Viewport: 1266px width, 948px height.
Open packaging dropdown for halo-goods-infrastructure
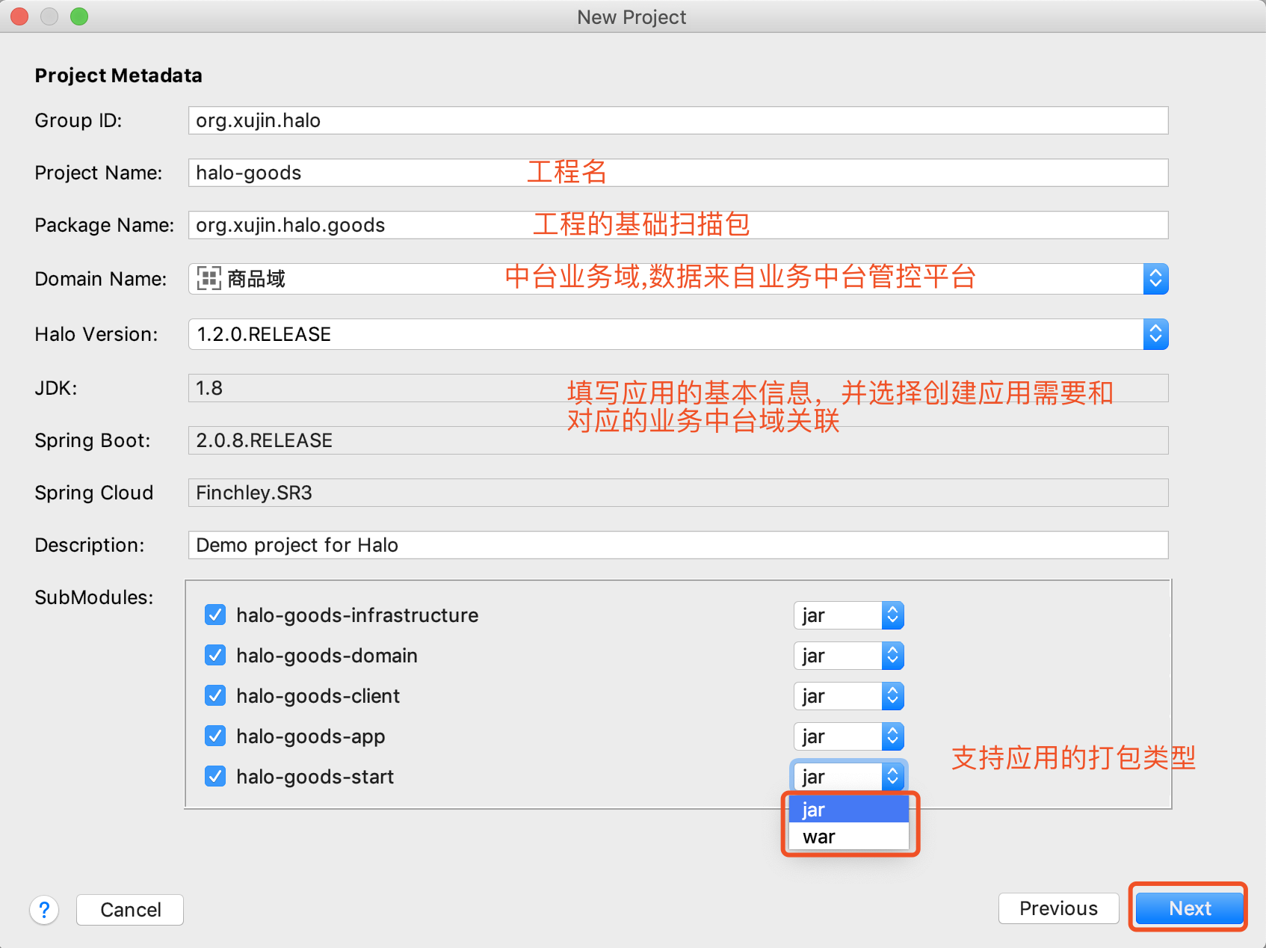point(848,615)
